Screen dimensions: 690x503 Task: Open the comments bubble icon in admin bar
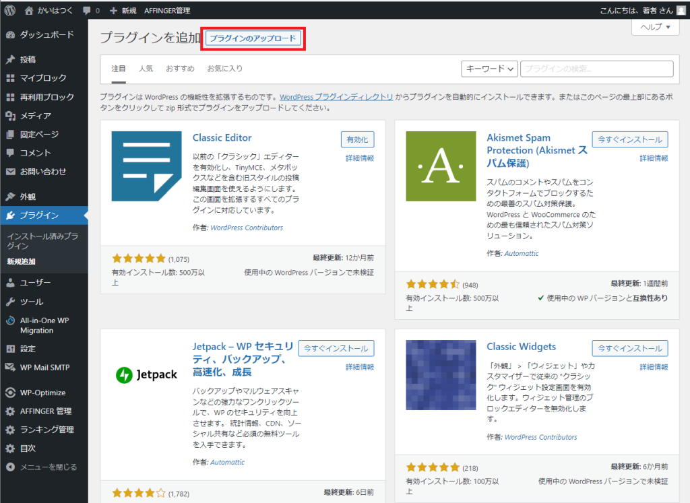click(x=87, y=11)
